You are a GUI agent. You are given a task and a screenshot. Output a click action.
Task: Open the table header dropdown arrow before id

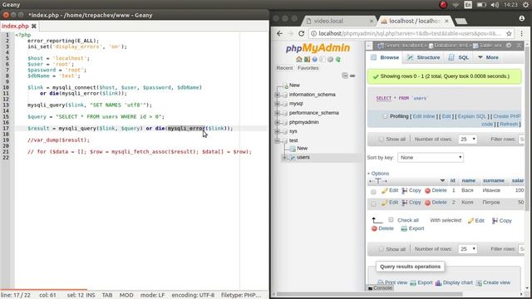pos(442,181)
